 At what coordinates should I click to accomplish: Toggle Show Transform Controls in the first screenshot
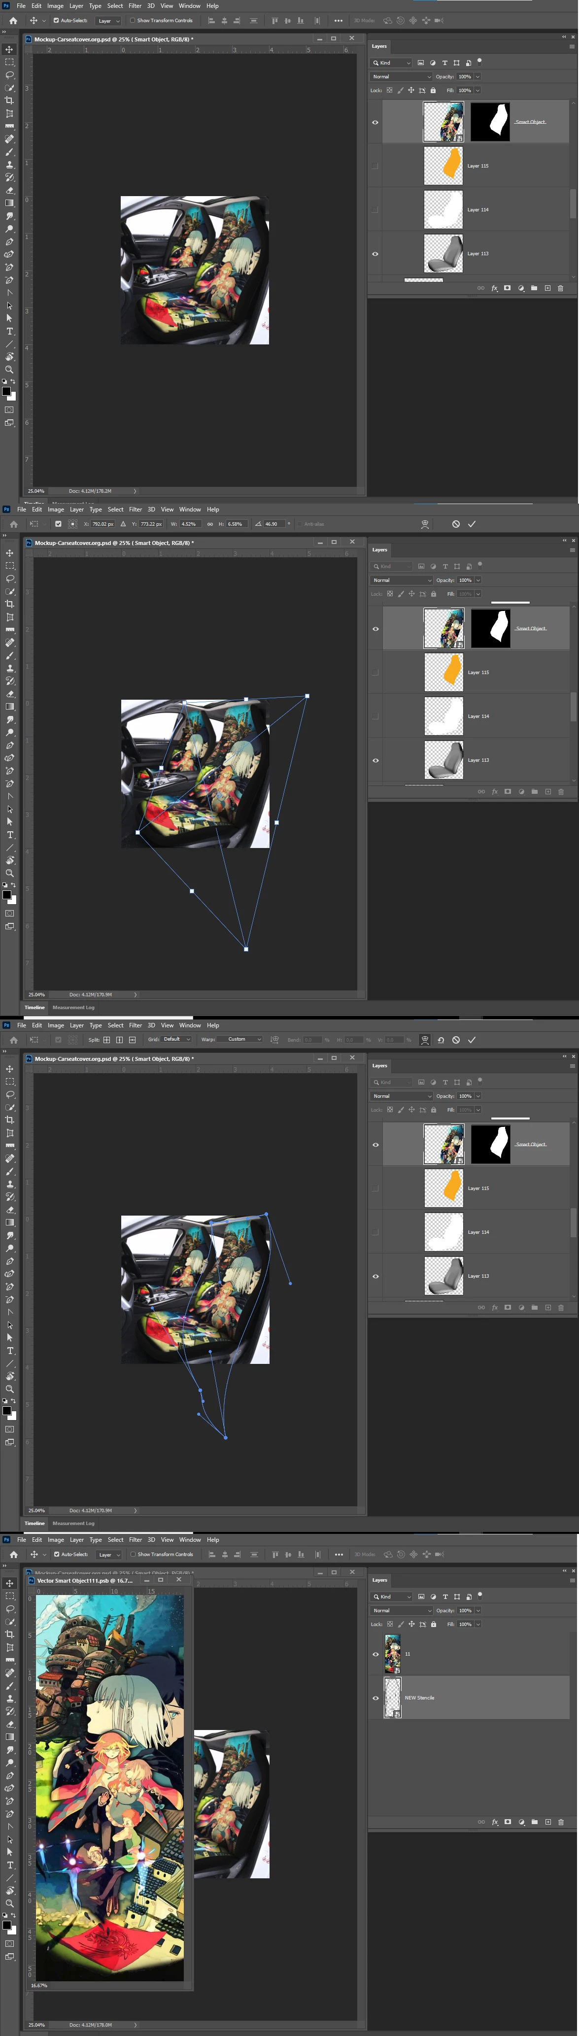click(132, 21)
